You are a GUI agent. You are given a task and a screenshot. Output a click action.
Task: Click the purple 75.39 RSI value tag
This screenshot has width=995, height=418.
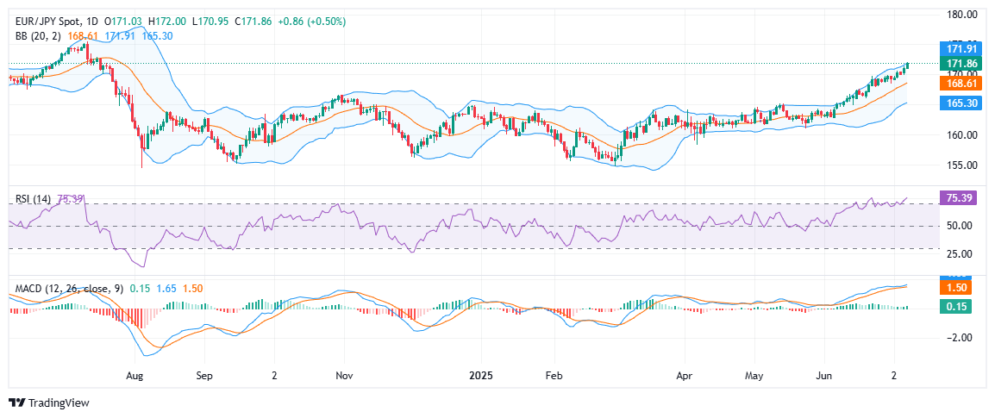pyautogui.click(x=961, y=197)
